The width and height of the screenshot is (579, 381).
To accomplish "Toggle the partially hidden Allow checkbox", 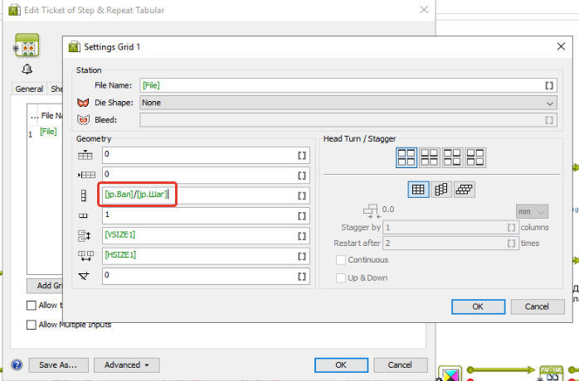I will (32, 306).
